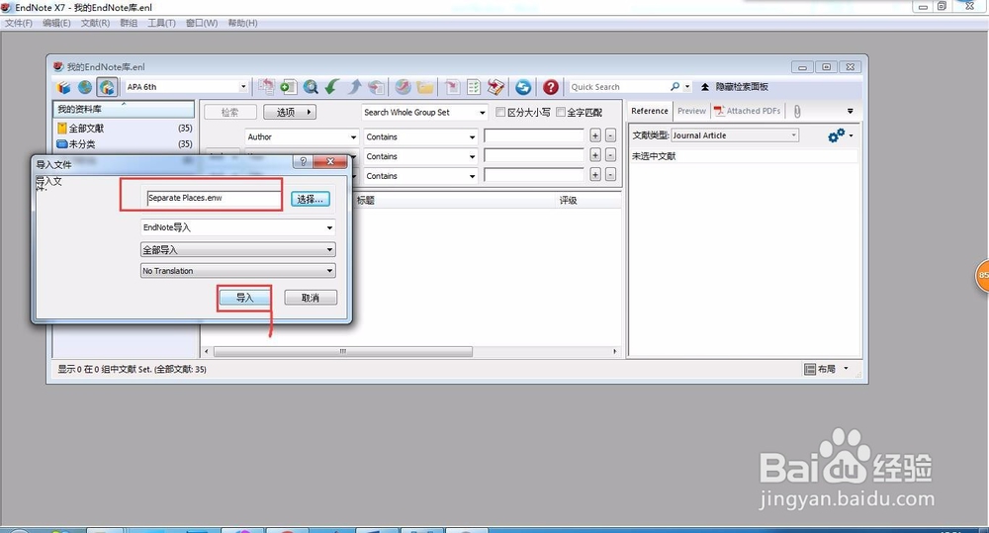Click New Reference icon with green plus
The width and height of the screenshot is (989, 533).
click(288, 87)
